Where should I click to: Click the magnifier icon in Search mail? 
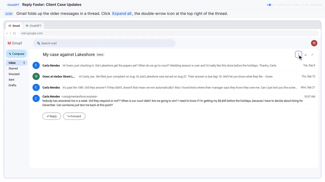pos(39,43)
